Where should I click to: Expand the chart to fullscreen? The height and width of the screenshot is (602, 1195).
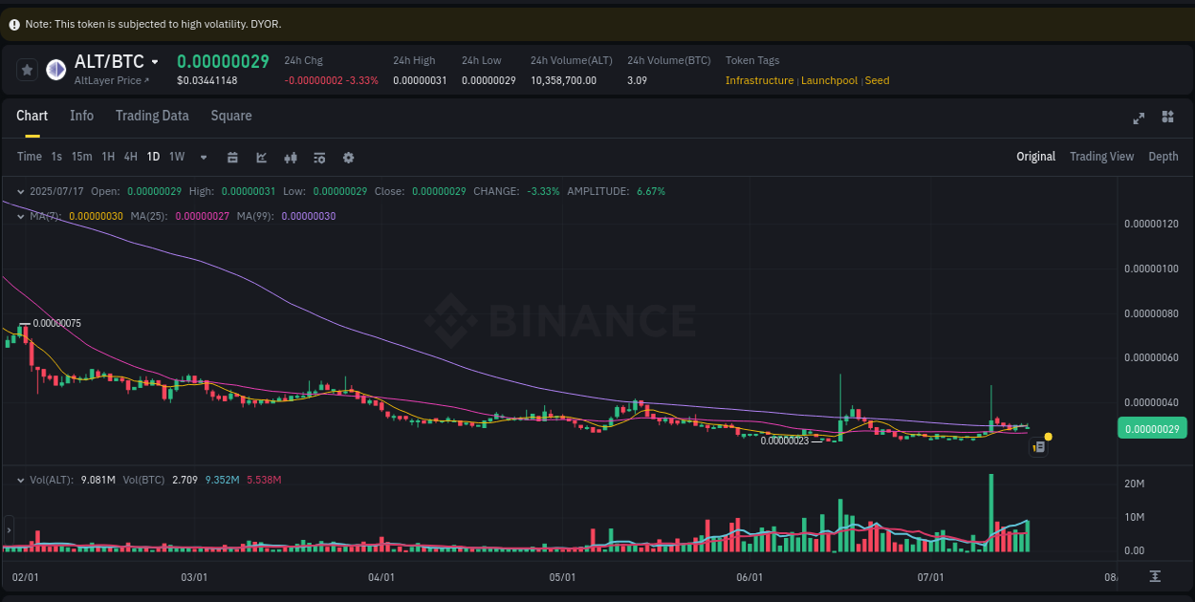[x=1139, y=118]
